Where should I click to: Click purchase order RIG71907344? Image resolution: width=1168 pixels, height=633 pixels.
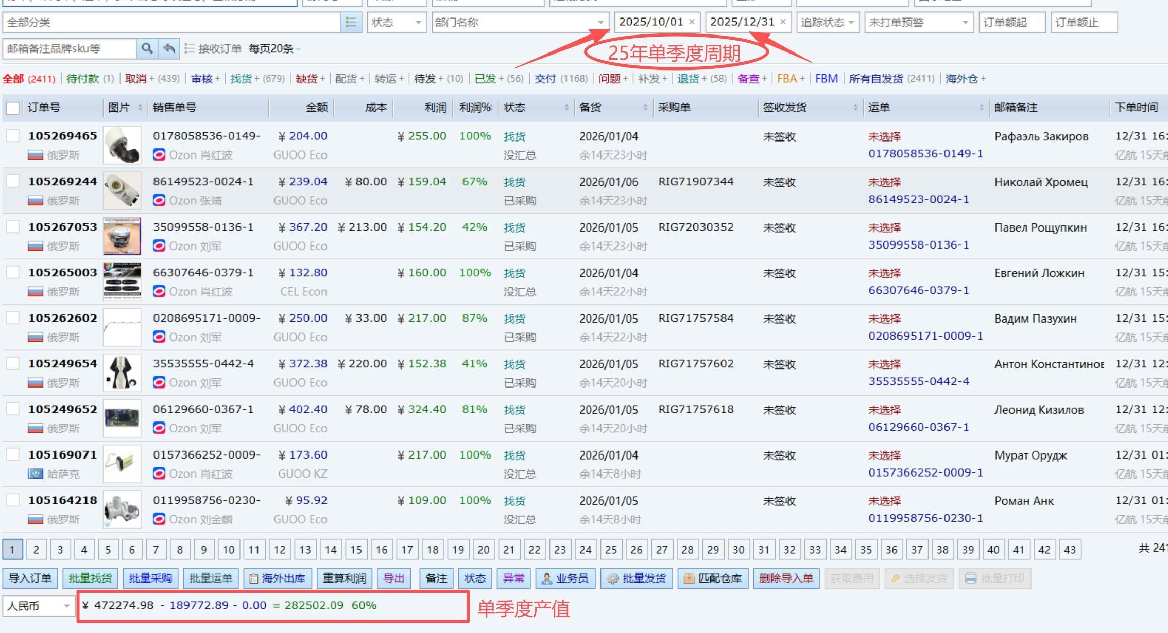point(696,182)
